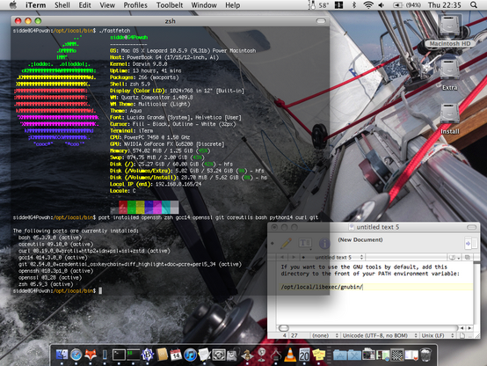Open Finder from the Dock
This screenshot has width=487, height=366.
point(62,355)
